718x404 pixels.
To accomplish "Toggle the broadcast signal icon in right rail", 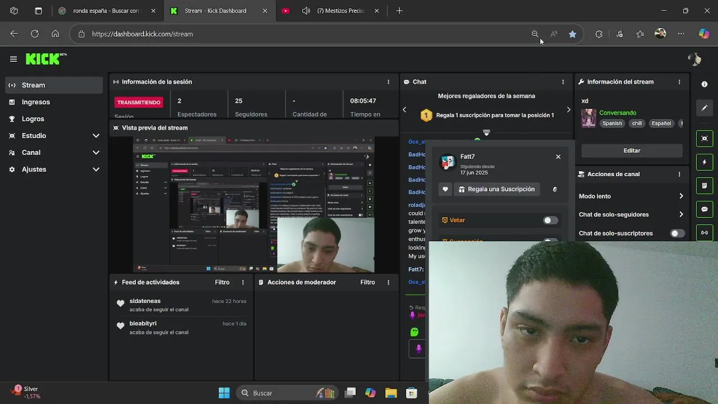I will (x=705, y=232).
